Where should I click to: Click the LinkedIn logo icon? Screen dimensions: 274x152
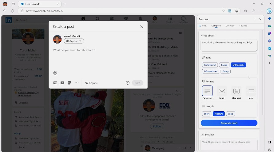click(x=8, y=20)
